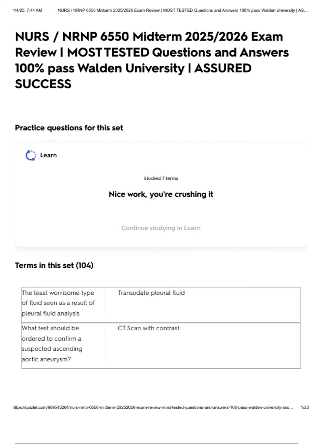Click the horizontal rule below the footer
Screen dimensions: 313x444
pos(156,443)
